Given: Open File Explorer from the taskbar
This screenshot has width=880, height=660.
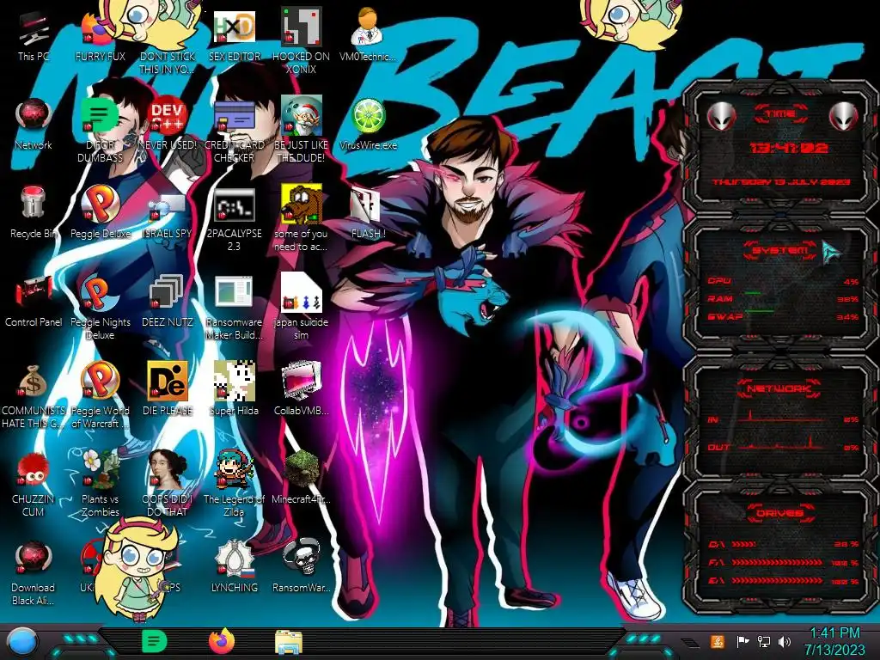Looking at the screenshot, I should [289, 642].
